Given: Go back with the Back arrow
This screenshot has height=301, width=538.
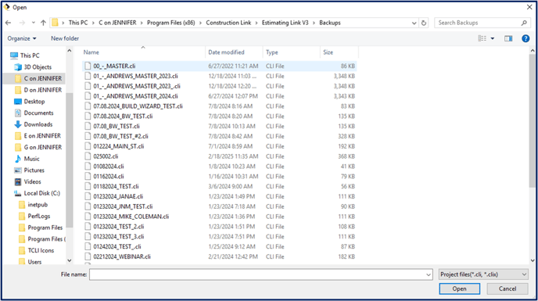Looking at the screenshot, I should click(x=9, y=23).
